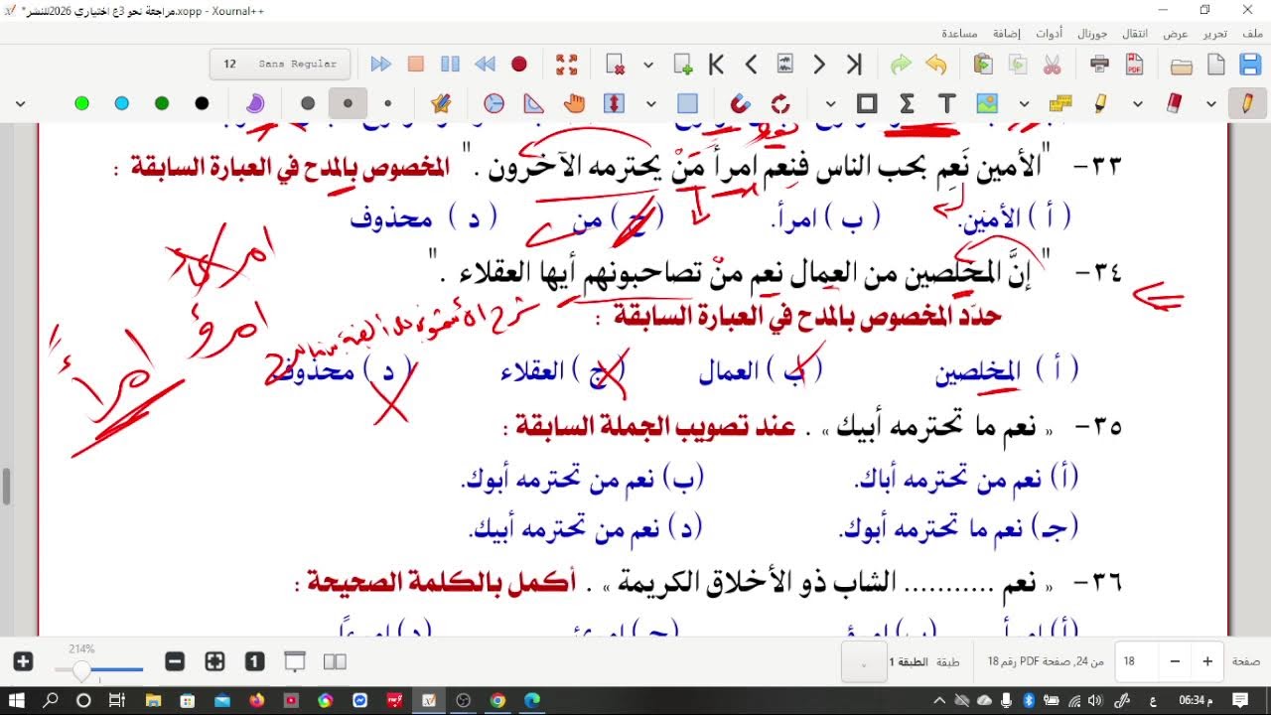Image resolution: width=1271 pixels, height=715 pixels.
Task: Stop audio playback with the square button
Action: (415, 65)
